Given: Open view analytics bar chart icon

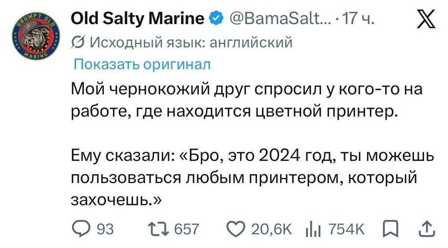Looking at the screenshot, I should 313,230.
